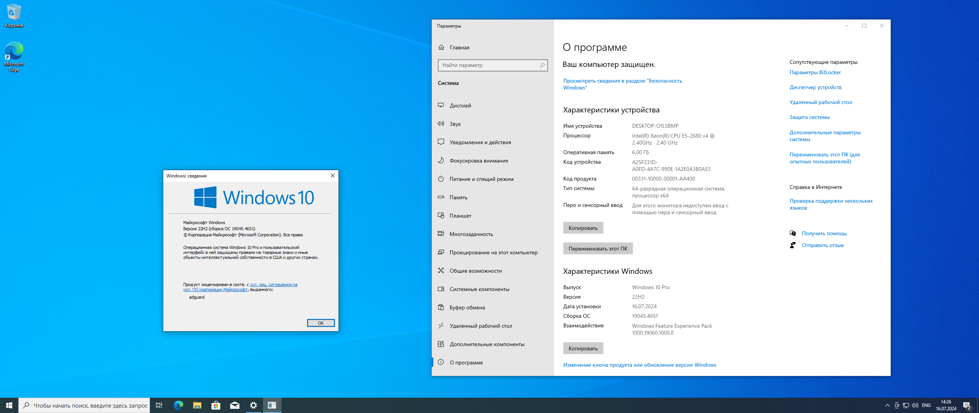This screenshot has height=413, width=979.
Task: Switch ENG input language indicator
Action: click(926, 405)
